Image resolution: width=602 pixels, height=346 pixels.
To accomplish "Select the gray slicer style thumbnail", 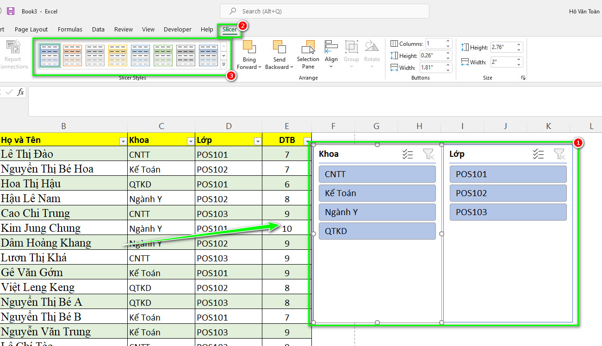I will [x=95, y=56].
